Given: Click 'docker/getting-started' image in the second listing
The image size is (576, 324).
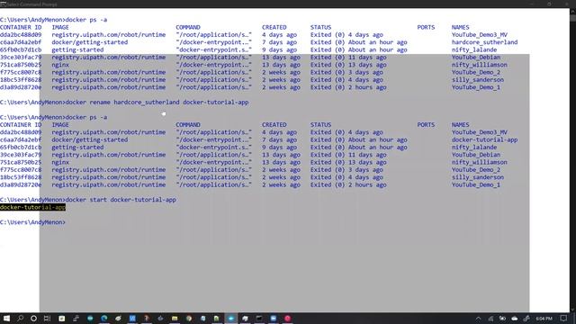Looking at the screenshot, I should tap(90, 140).
